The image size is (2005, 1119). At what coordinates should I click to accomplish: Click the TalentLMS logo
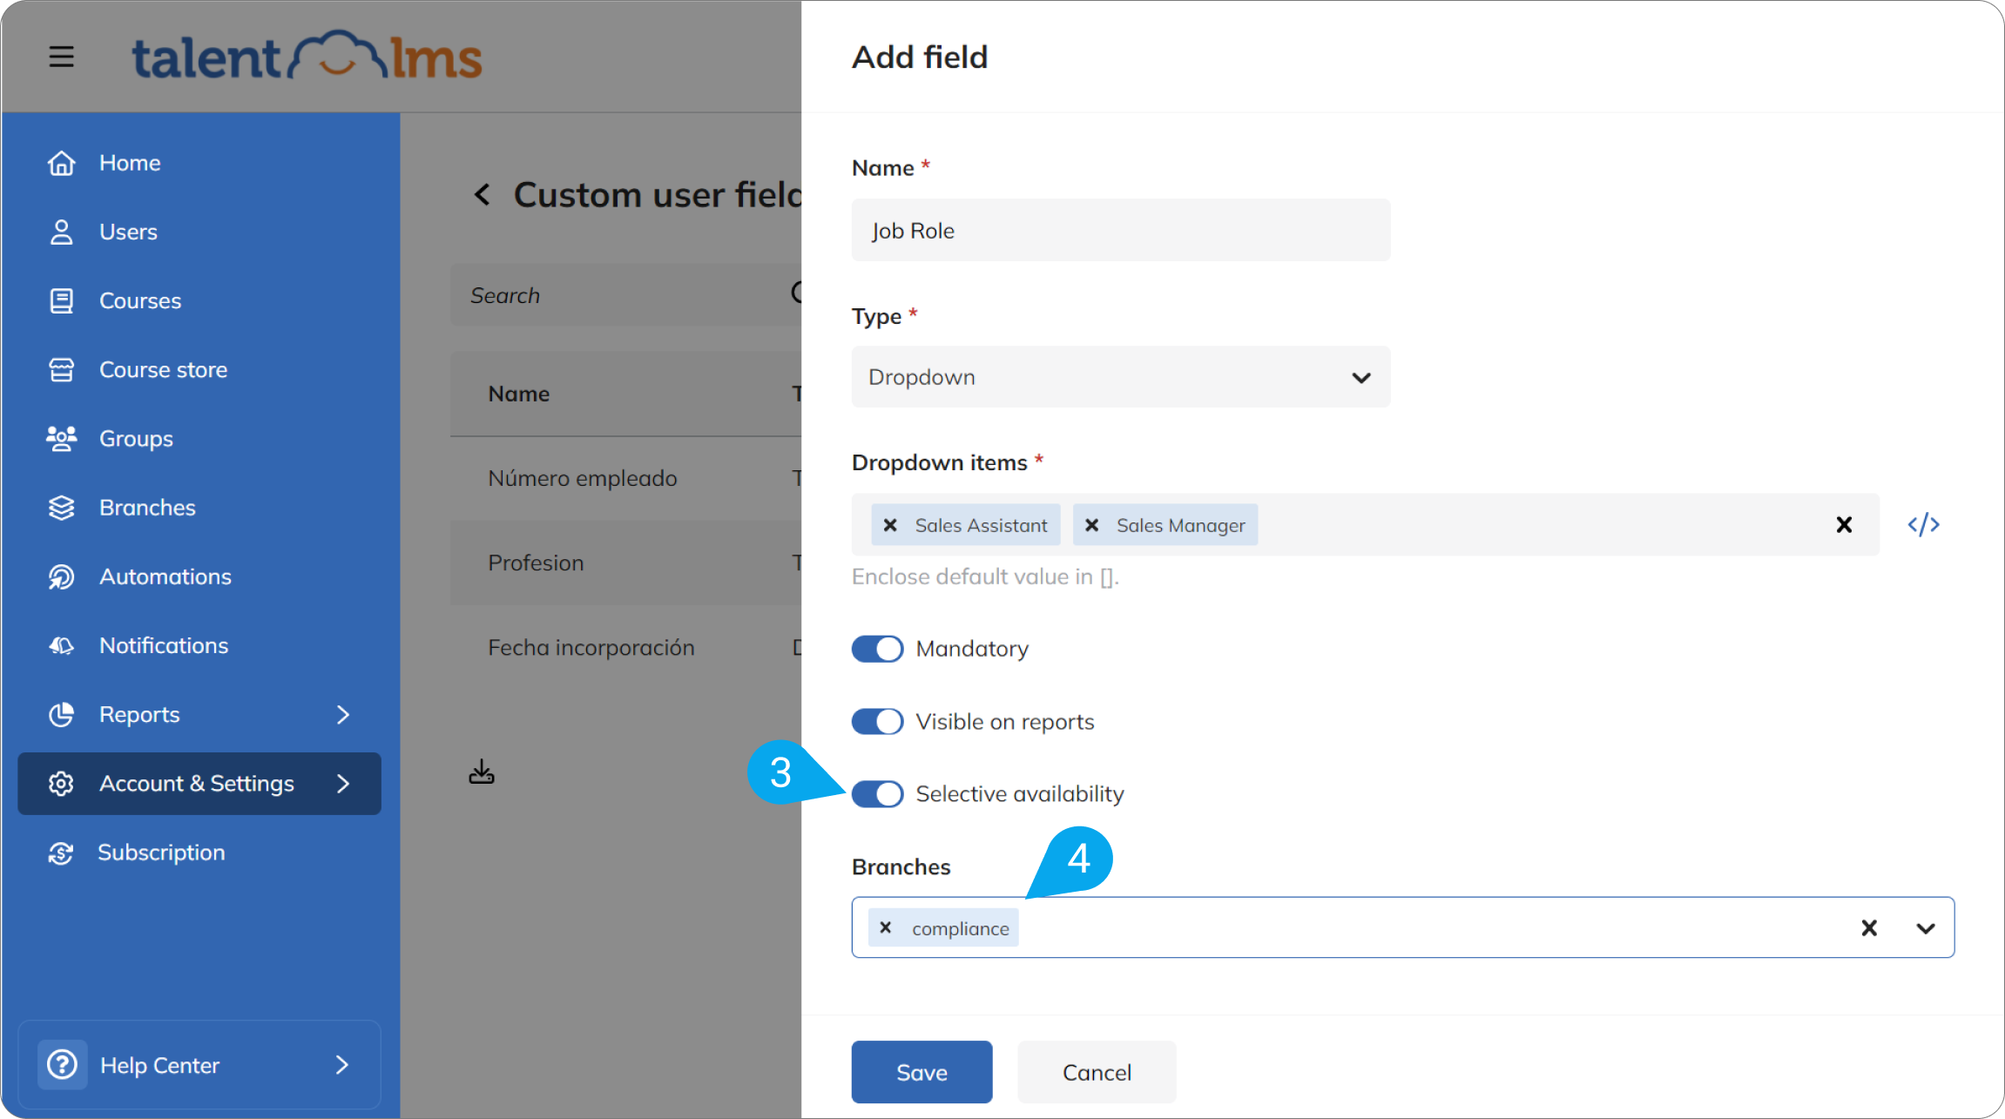point(307,57)
